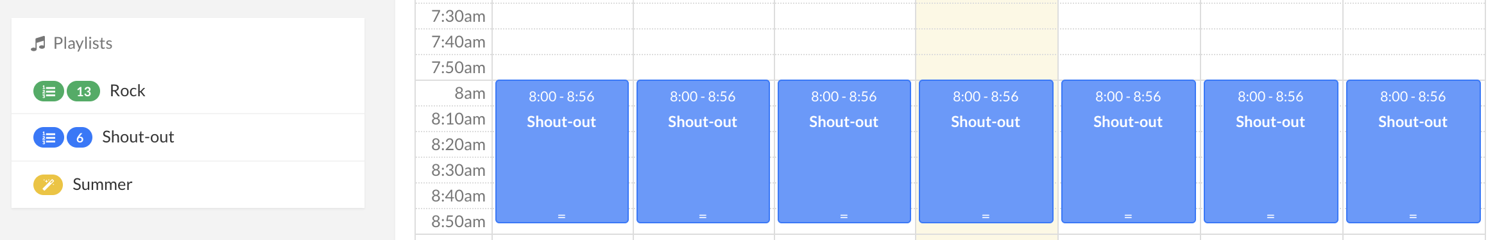The width and height of the screenshot is (1504, 240).
Task: Click the green list icon for Rock
Action: [49, 91]
